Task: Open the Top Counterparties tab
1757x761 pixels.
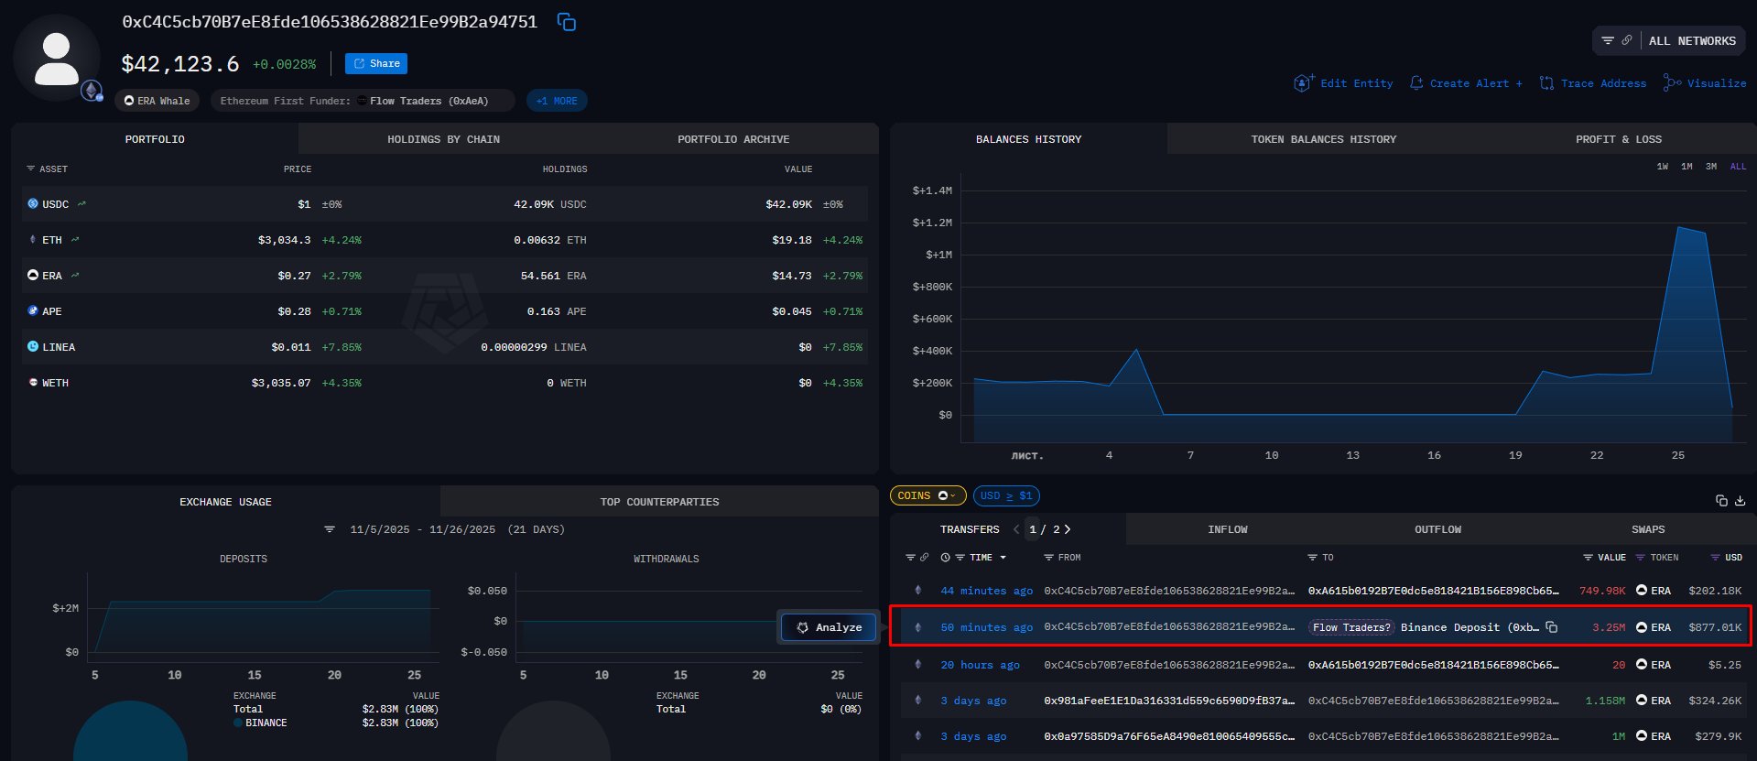Action: tap(659, 502)
